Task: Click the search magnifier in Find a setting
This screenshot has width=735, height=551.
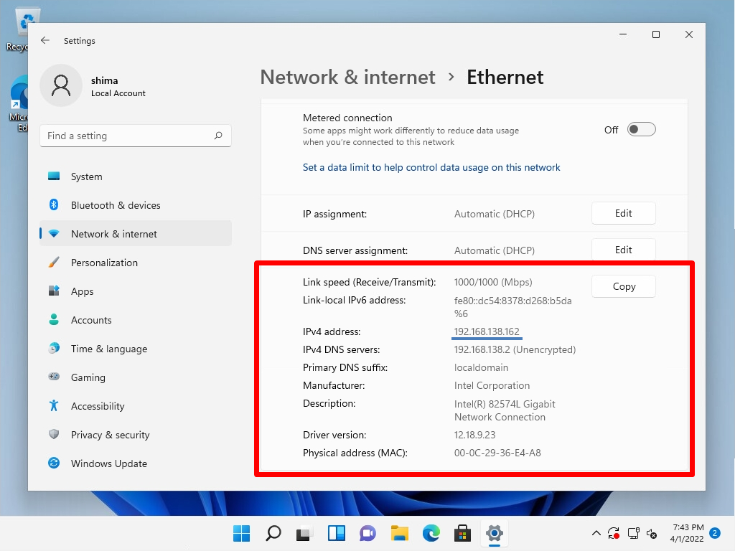Action: coord(218,136)
